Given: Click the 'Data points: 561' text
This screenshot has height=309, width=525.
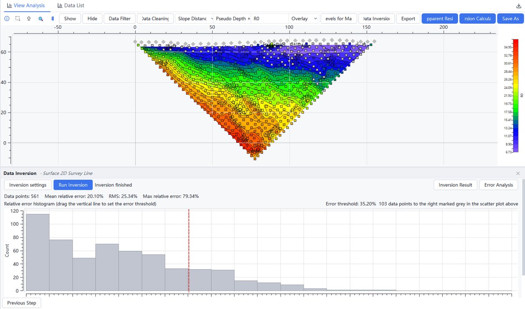Looking at the screenshot, I should 21,196.
